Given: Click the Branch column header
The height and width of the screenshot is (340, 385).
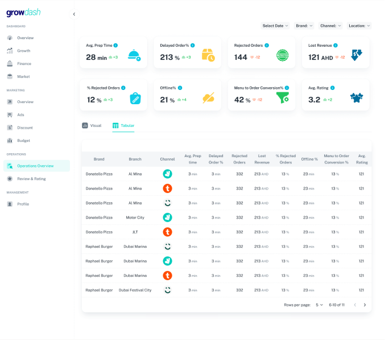Looking at the screenshot, I should click(135, 159).
